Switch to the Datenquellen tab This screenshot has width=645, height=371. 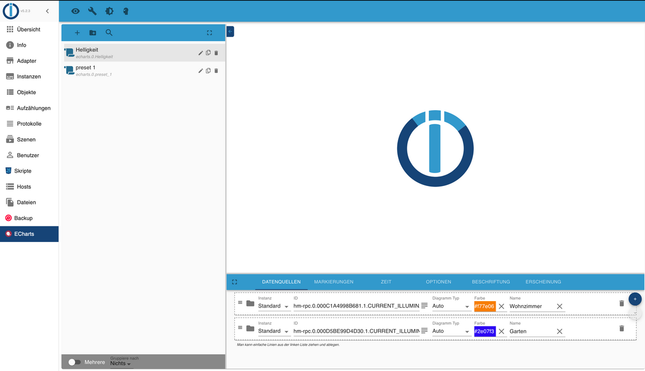(281, 282)
